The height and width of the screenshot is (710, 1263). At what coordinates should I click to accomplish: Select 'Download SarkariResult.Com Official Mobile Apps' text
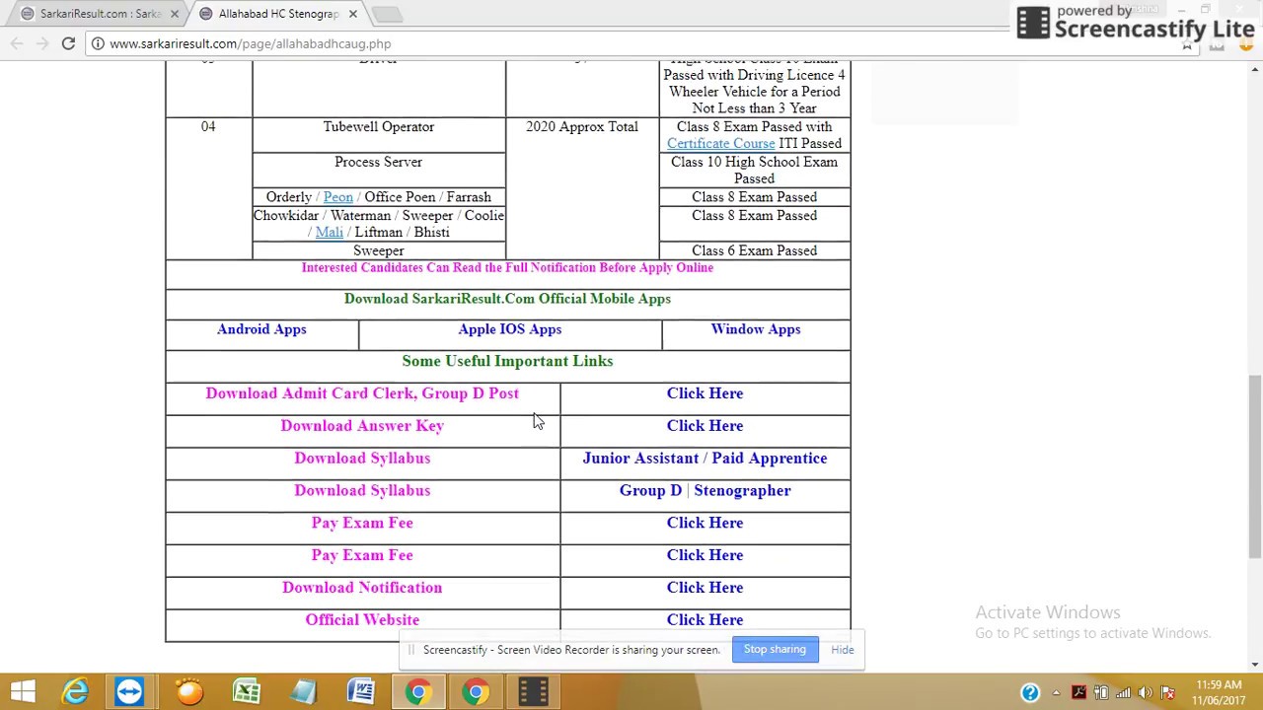507,299
